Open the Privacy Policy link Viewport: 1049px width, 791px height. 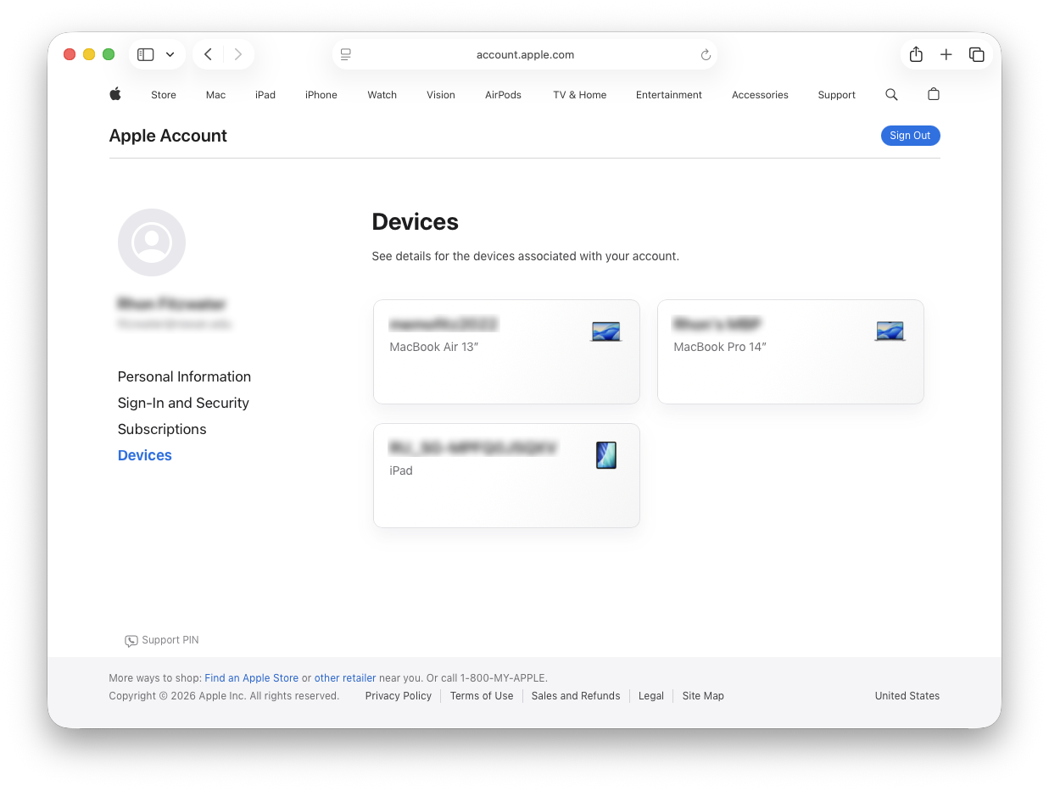pos(399,696)
